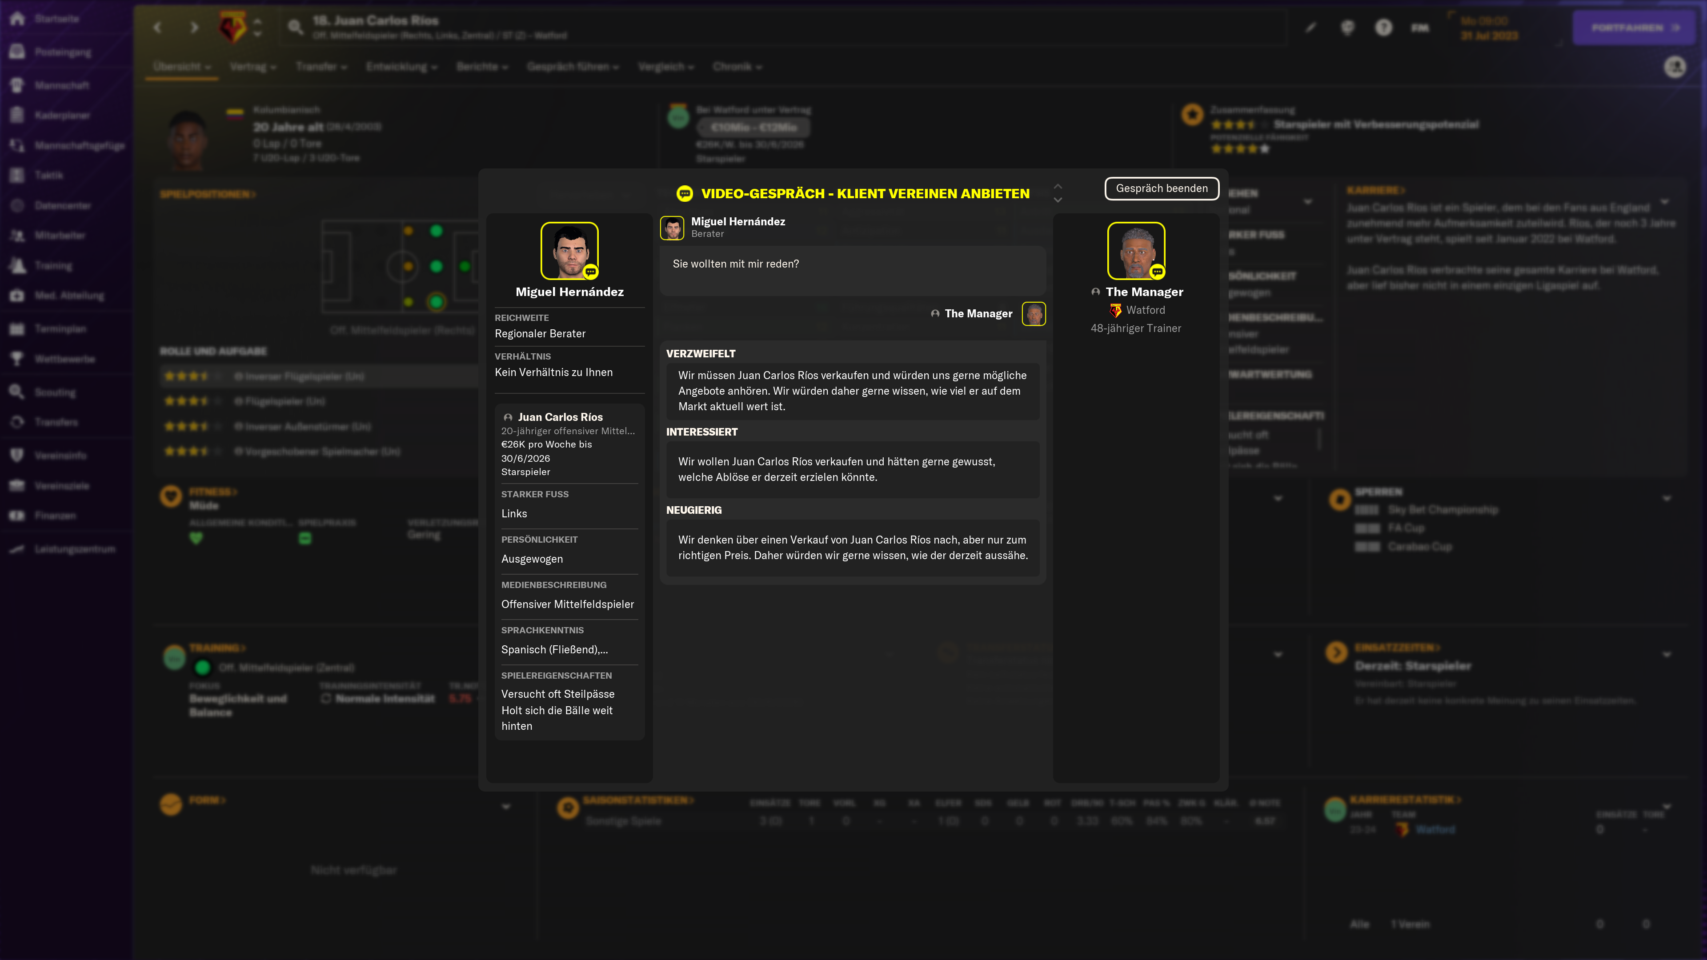This screenshot has height=960, width=1707.
Task: Go forward with the right arrow
Action: pos(193,27)
